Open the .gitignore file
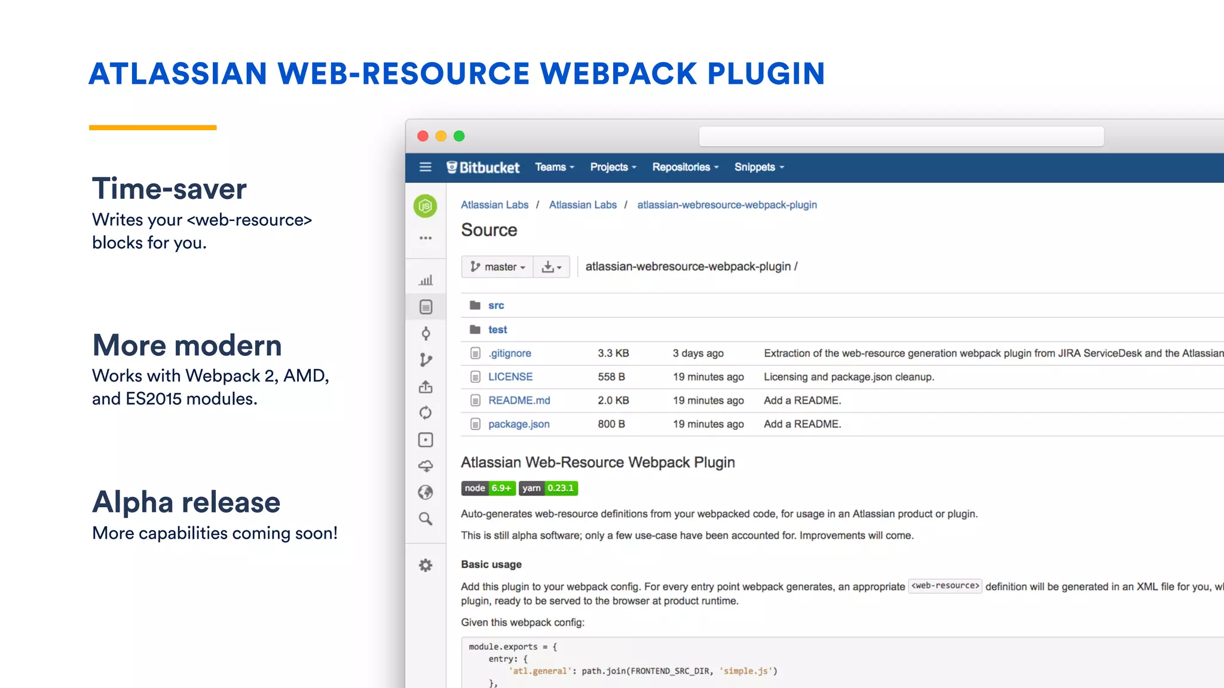This screenshot has height=688, width=1224. [509, 353]
